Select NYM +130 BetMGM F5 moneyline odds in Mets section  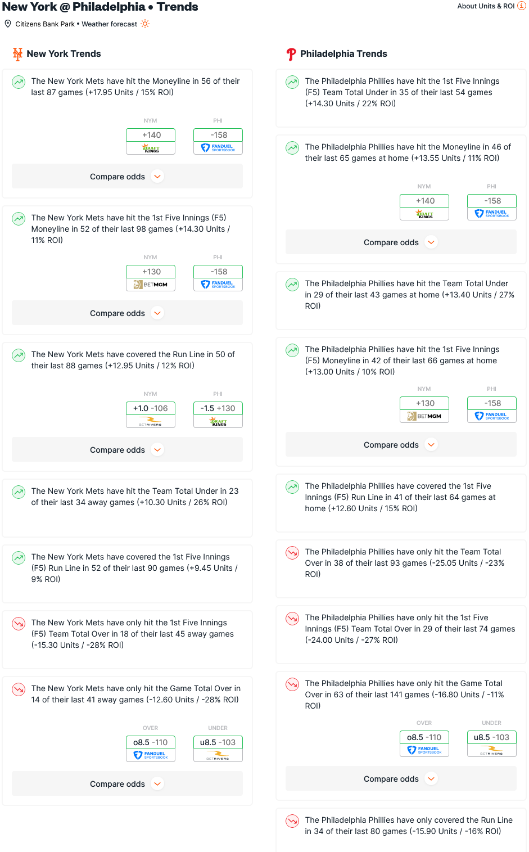click(x=151, y=278)
